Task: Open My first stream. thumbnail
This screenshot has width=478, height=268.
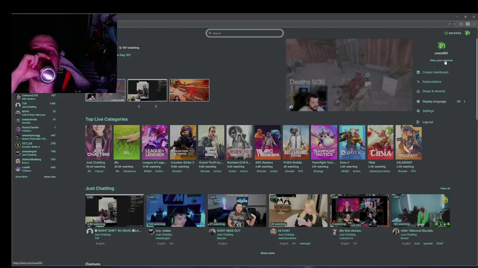Action: click(360, 211)
